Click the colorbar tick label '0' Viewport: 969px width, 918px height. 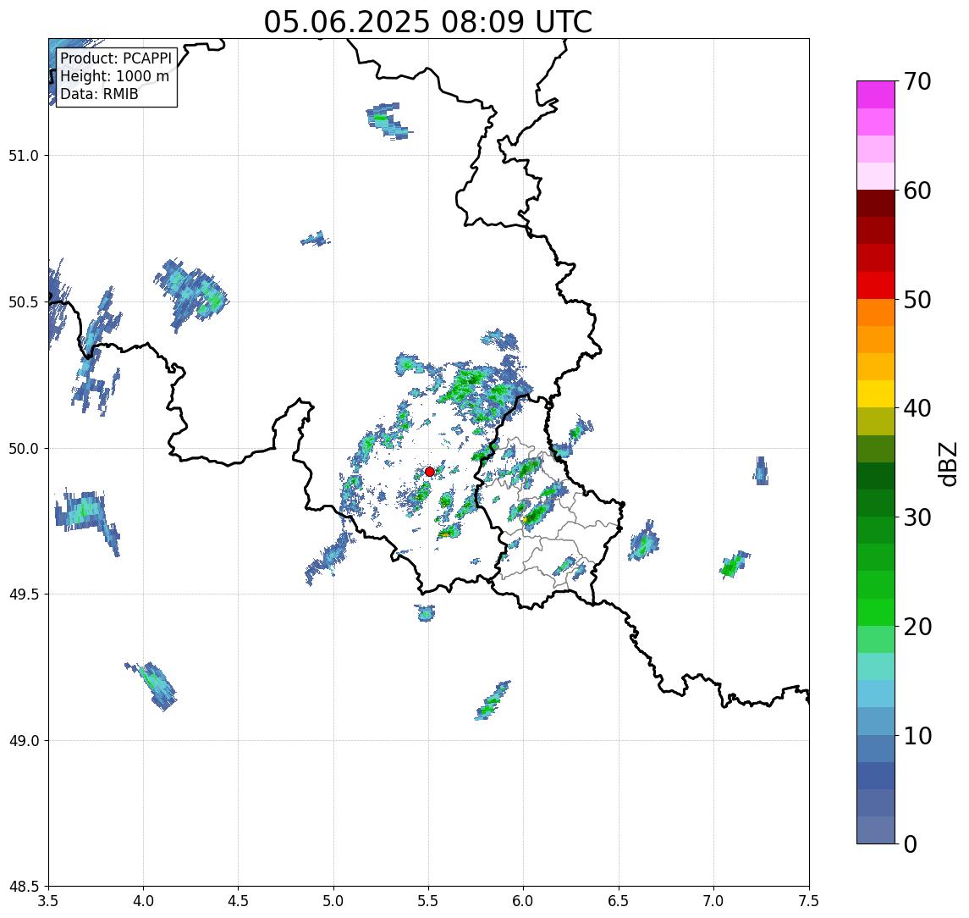pyautogui.click(x=910, y=843)
